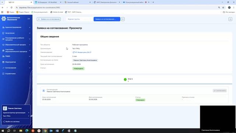Click the Образовательный процесс sidebar icon

pyautogui.click(x=3, y=45)
